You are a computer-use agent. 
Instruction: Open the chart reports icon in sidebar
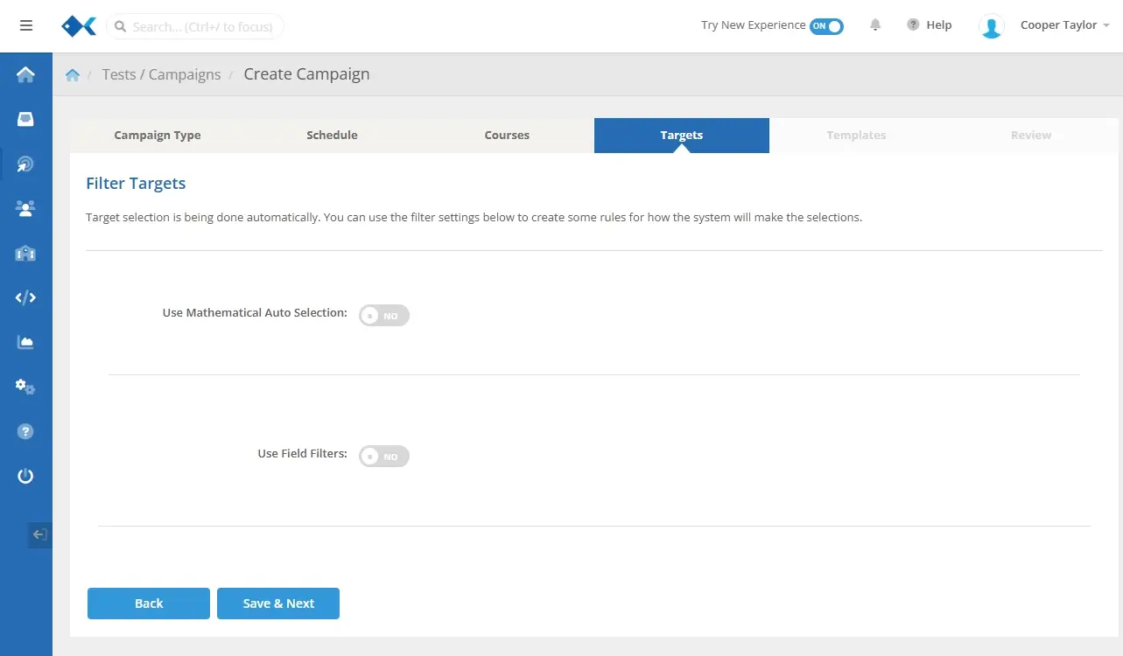pyautogui.click(x=25, y=342)
